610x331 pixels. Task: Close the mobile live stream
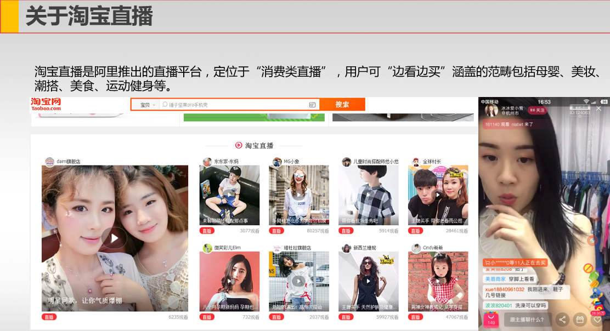(598, 109)
